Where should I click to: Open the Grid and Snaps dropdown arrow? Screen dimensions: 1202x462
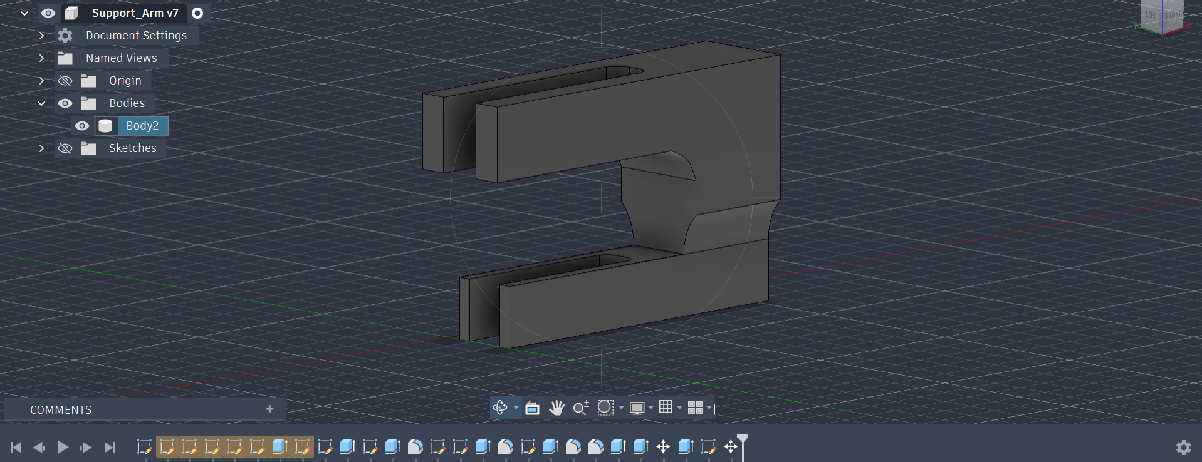(x=679, y=408)
